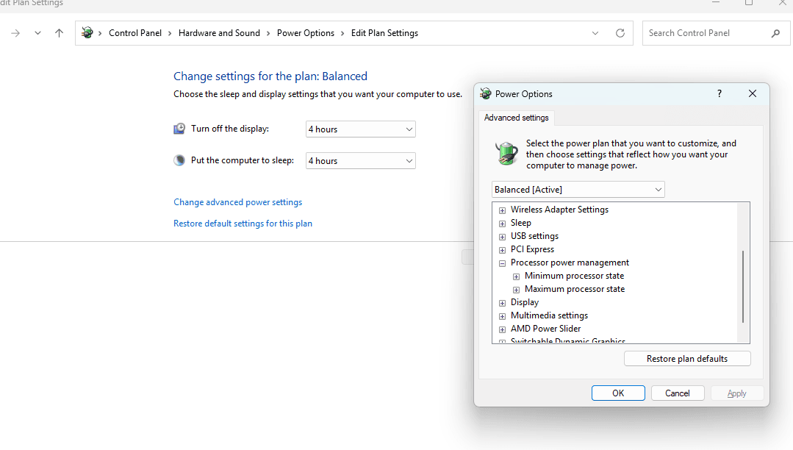Image resolution: width=793 pixels, height=450 pixels.
Task: Expand the Minimum processor state node
Action: point(516,276)
